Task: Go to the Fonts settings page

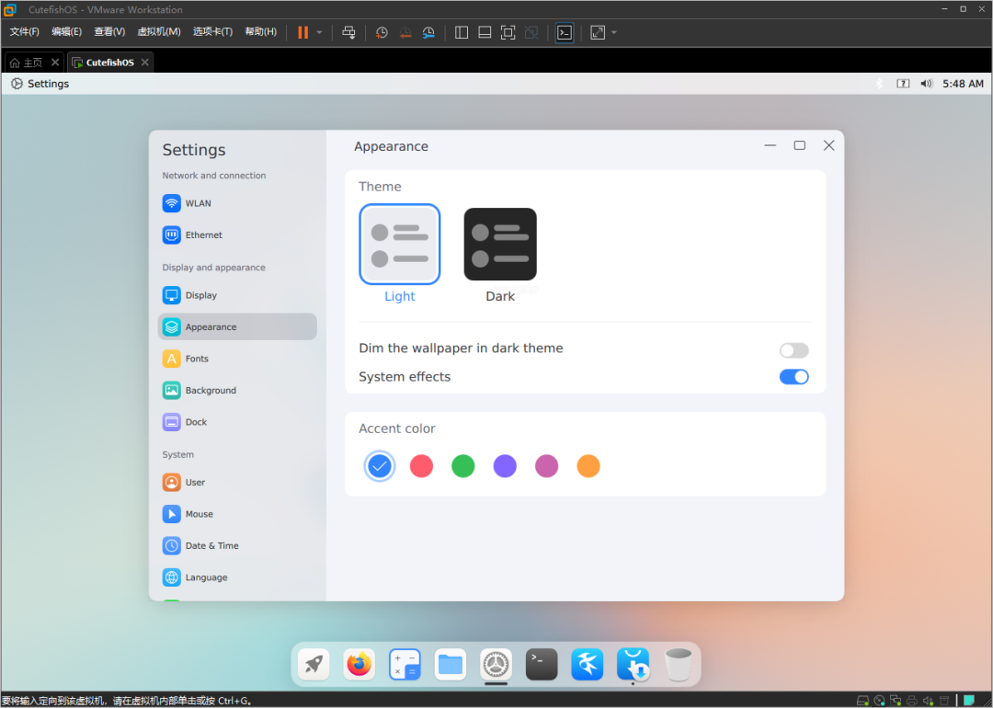Action: pos(197,359)
